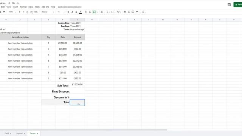Insert a comment from the toolbar
The width and height of the screenshot is (242, 136).
[129, 12]
